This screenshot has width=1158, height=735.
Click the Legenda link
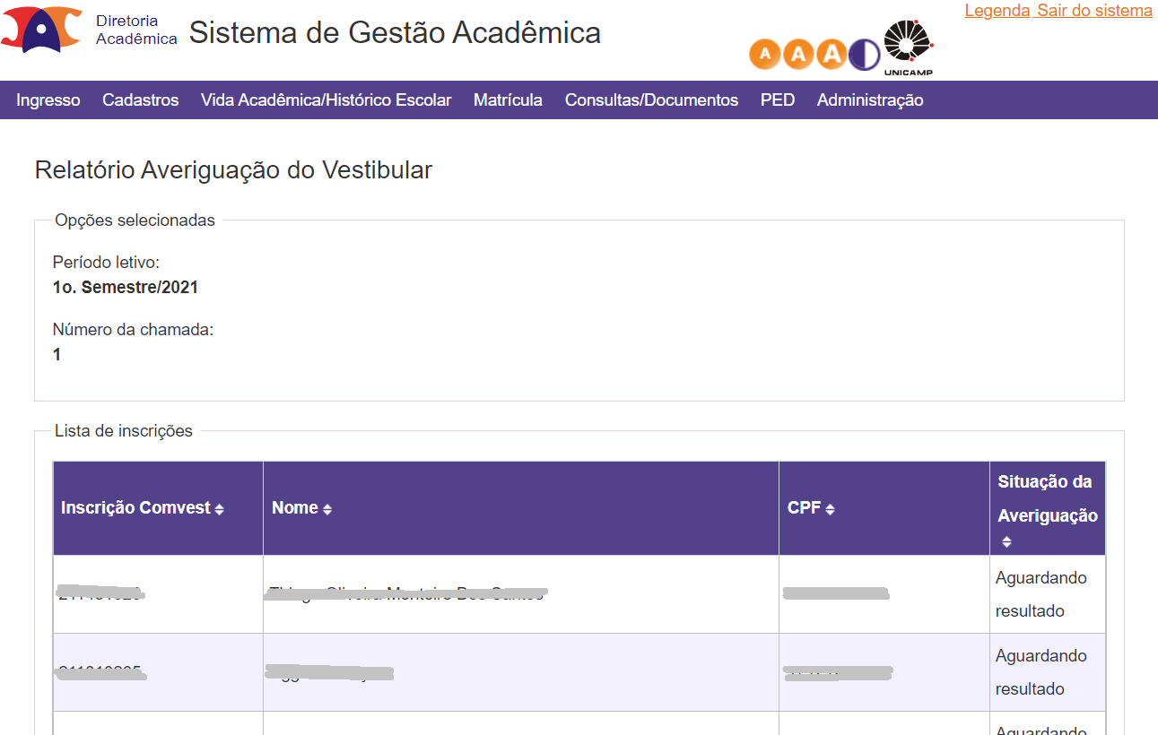[997, 11]
